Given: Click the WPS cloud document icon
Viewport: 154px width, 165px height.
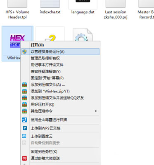Looking at the screenshot, I should (x=25, y=128).
